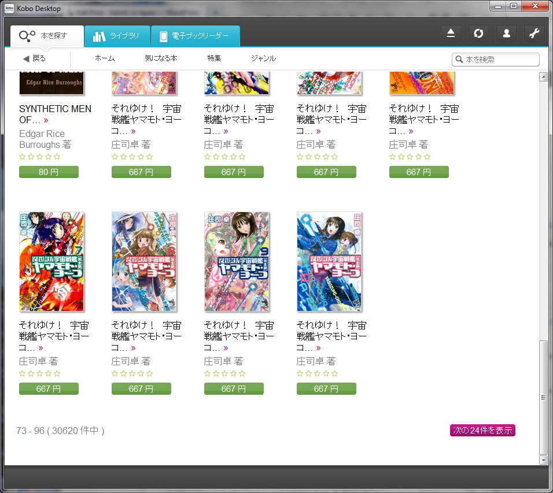Click author 庄司卓 著 under volume 9
553x493 pixels.
pos(224,361)
